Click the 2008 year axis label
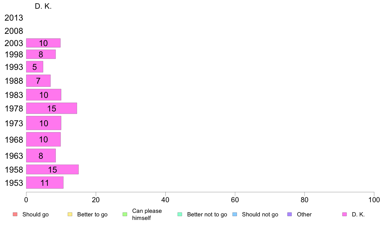Viewport: 383px width, 237px height. (14, 31)
